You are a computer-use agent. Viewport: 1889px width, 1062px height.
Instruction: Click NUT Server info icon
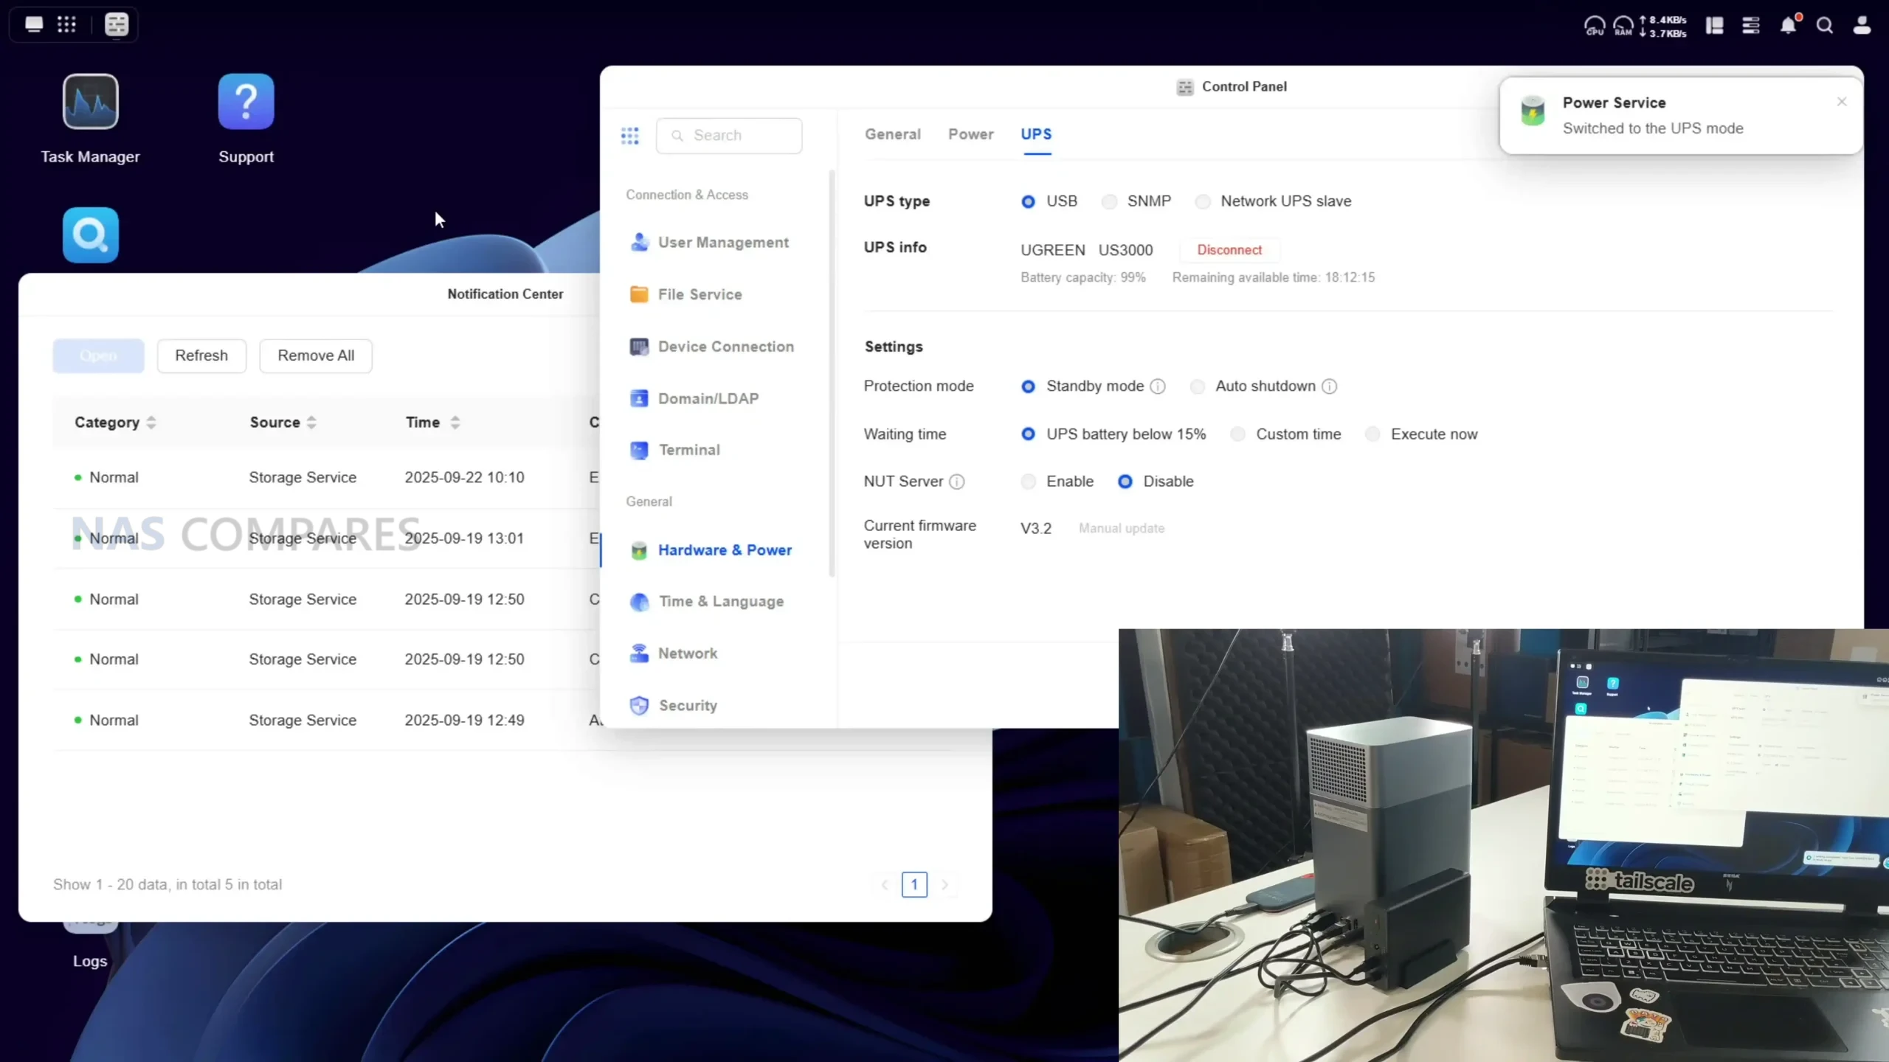point(957,482)
